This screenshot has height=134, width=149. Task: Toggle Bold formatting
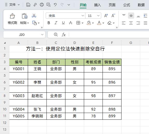pos(49,23)
